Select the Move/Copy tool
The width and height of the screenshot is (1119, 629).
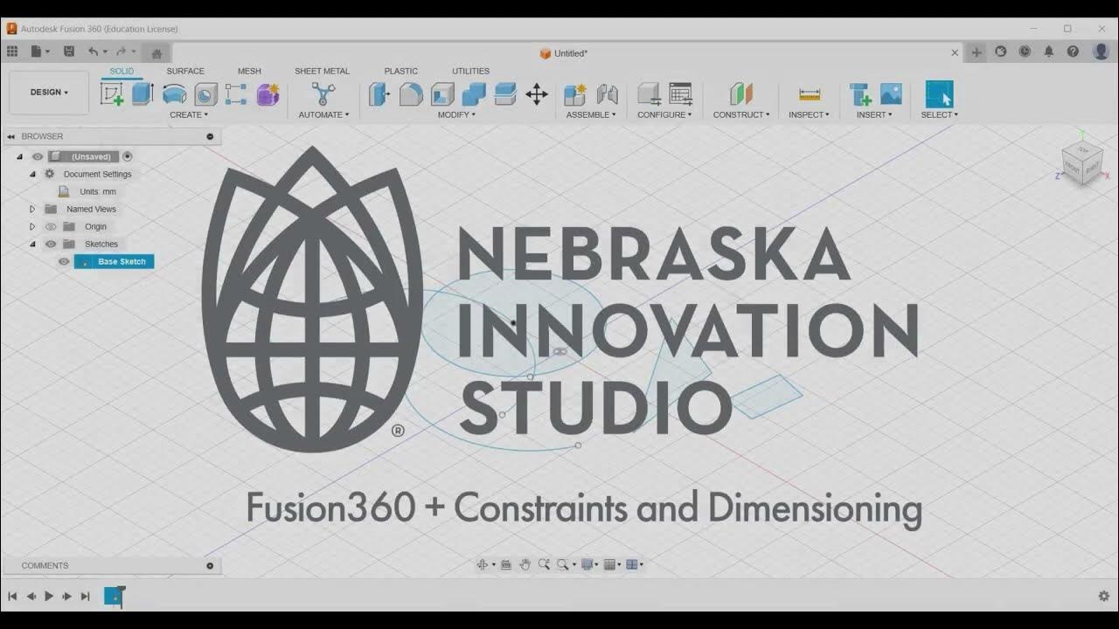537,94
